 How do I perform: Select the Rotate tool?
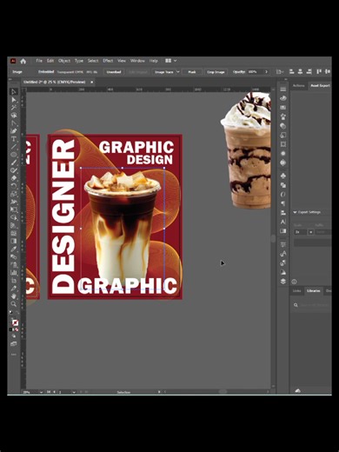pos(14,186)
